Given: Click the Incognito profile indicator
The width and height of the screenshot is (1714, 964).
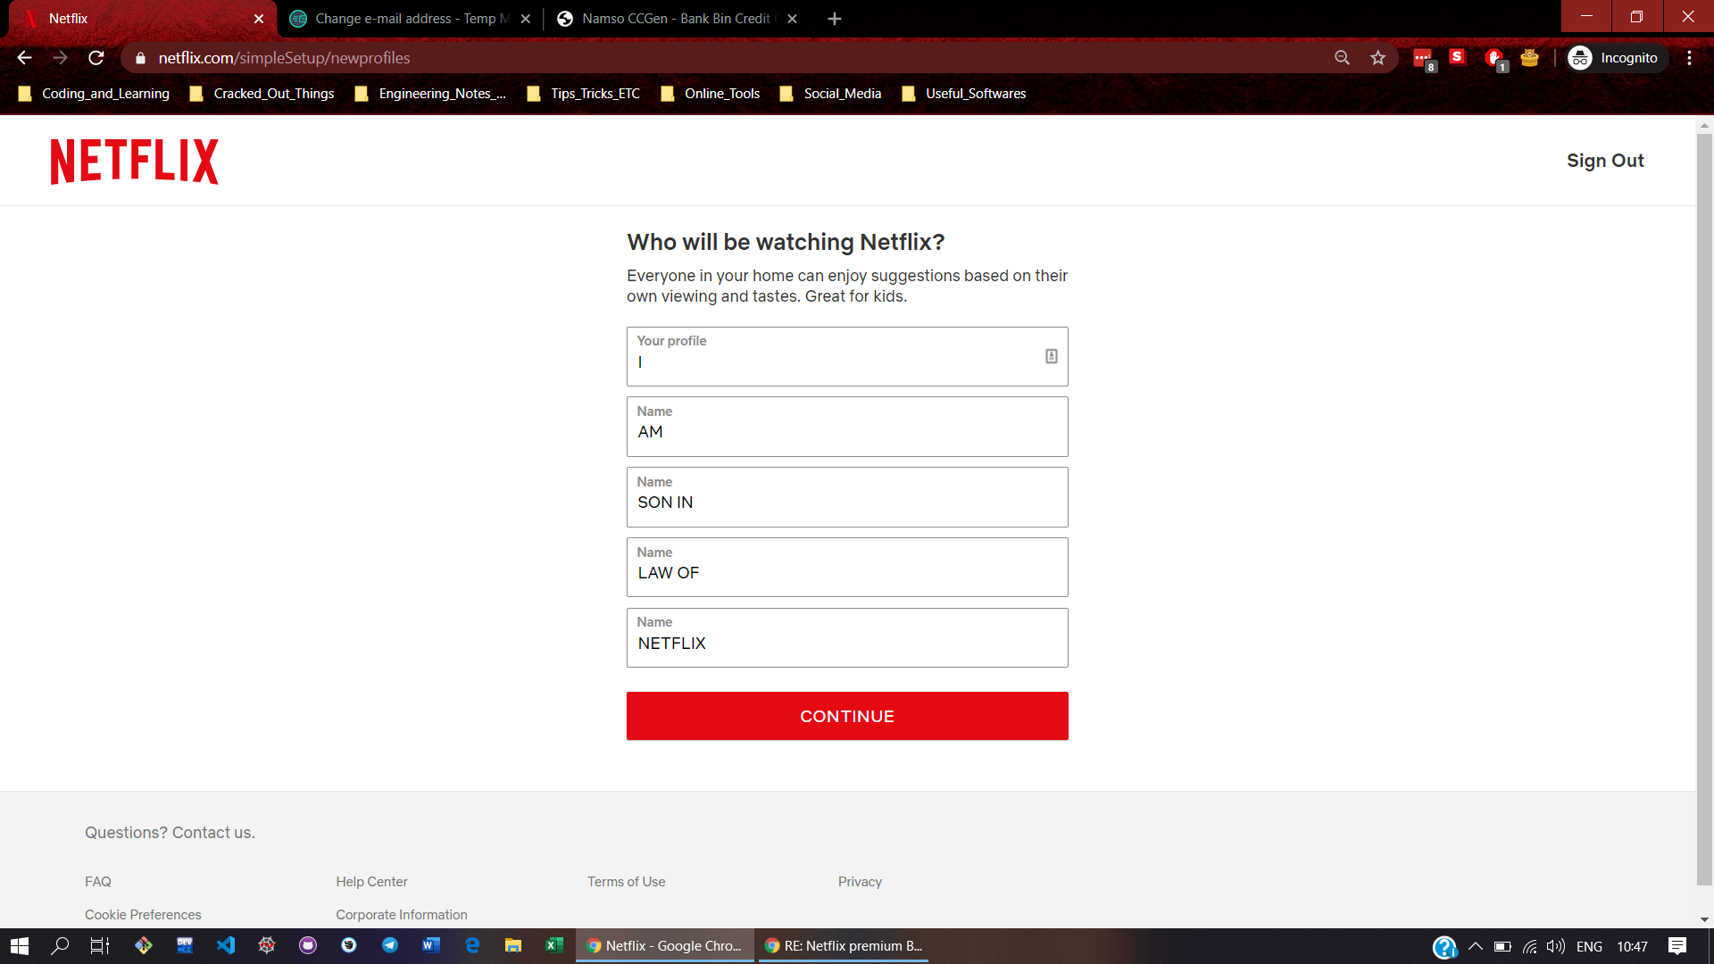Looking at the screenshot, I should coord(1614,58).
